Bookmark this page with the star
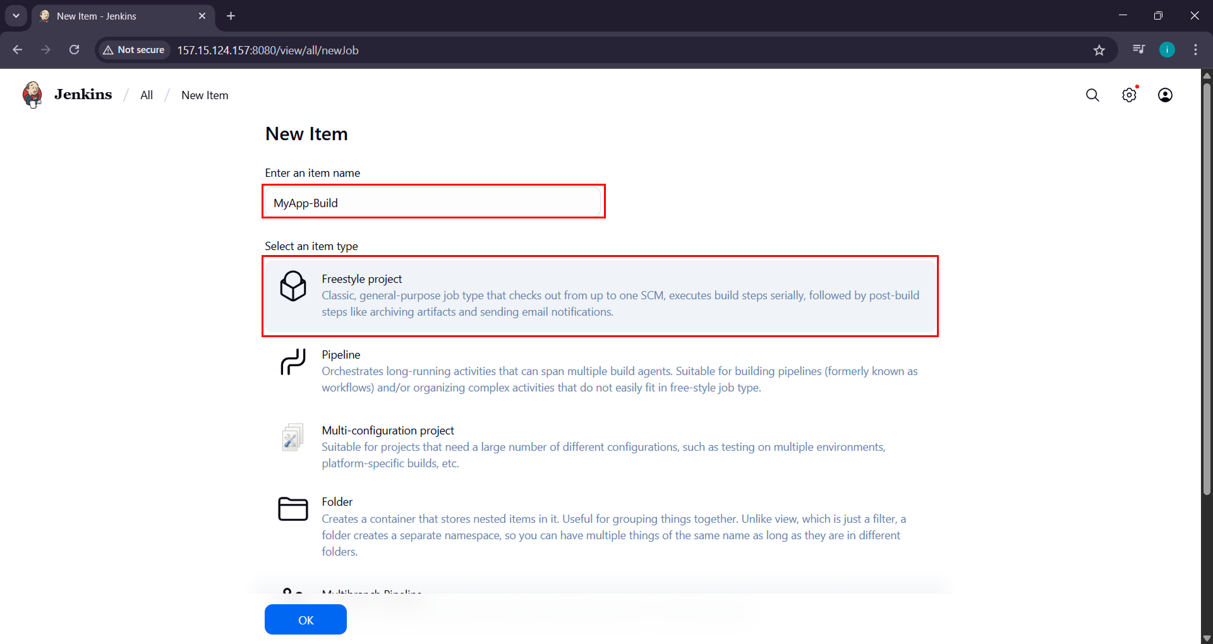The width and height of the screenshot is (1213, 644). pyautogui.click(x=1099, y=50)
